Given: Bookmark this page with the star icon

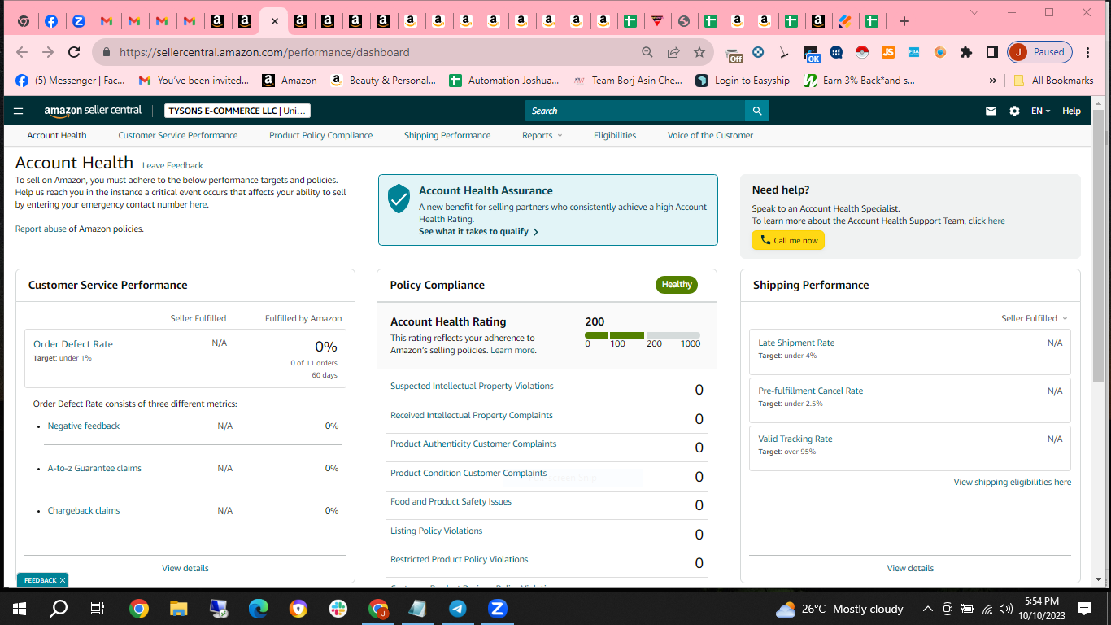Looking at the screenshot, I should [x=699, y=52].
